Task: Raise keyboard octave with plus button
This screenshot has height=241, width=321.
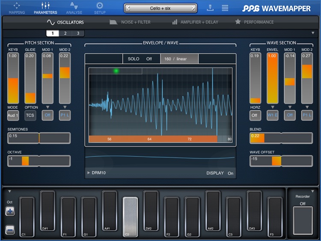Action: (10, 211)
